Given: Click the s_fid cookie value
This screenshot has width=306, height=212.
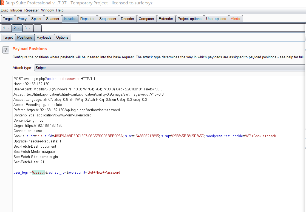Looking at the screenshot, I should click(89, 136).
